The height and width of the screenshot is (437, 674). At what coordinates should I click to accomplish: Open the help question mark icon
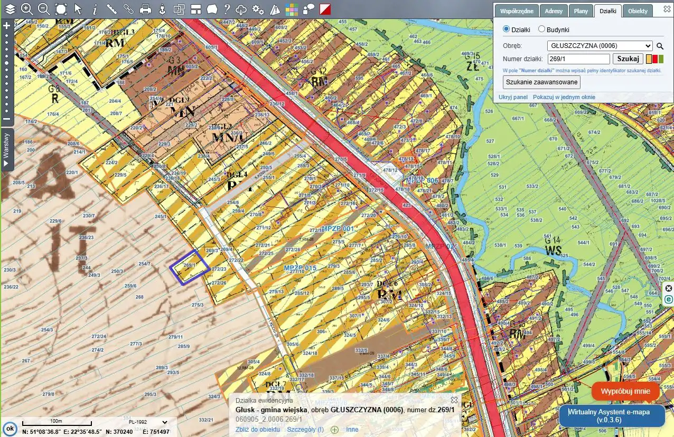tap(227, 9)
